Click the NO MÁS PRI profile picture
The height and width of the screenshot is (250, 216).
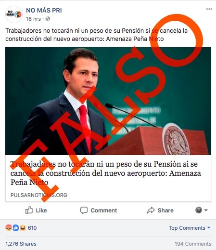(14, 14)
